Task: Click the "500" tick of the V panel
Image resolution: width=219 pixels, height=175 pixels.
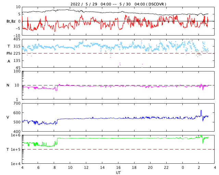Action: (17, 122)
